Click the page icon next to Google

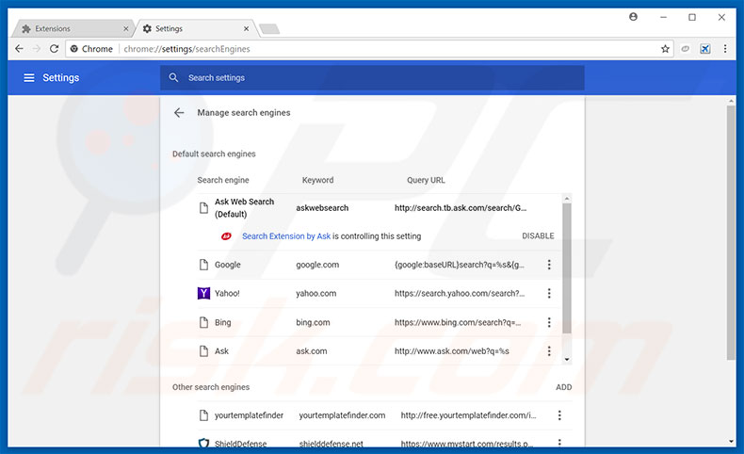[x=203, y=265]
